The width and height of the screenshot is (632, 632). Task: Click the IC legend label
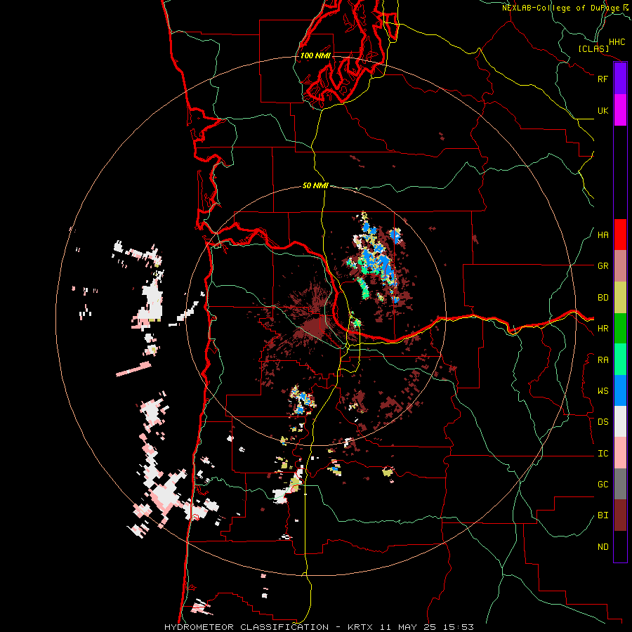coord(603,454)
